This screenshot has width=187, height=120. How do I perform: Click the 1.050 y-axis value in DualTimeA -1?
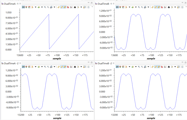pyautogui.click(x=9, y=12)
